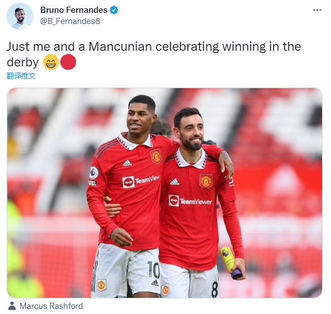Click the blue verified badge
Viewport: 331px width, 314px height.
[x=114, y=10]
